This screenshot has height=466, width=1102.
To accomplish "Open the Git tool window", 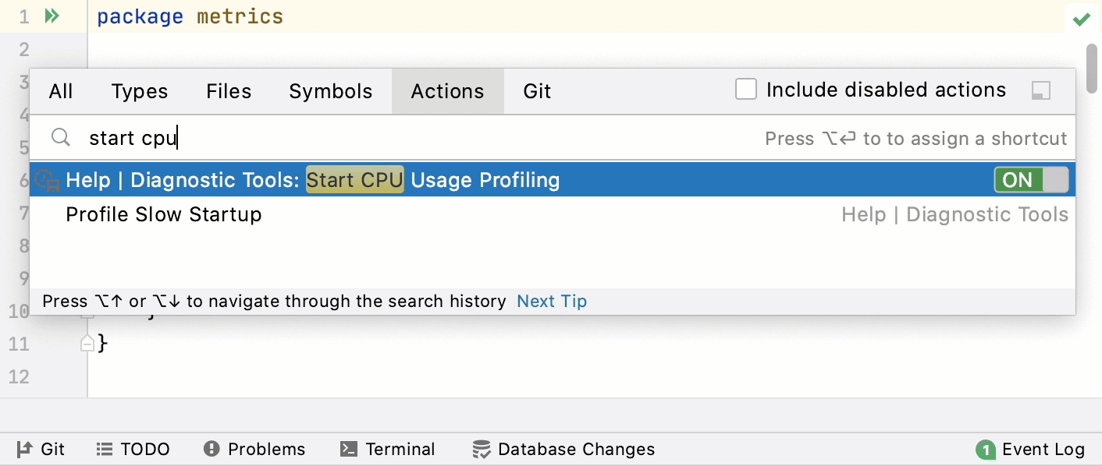I will pos(40,449).
